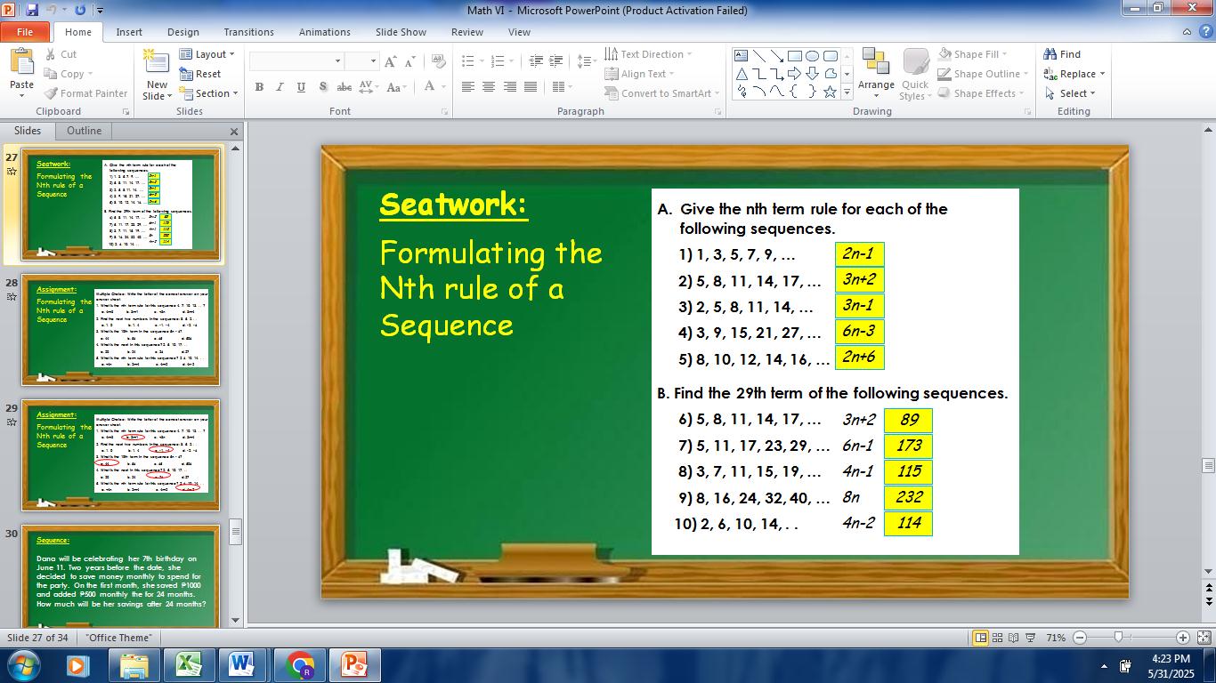
Task: Open Reading View from status bar
Action: [x=1014, y=638]
